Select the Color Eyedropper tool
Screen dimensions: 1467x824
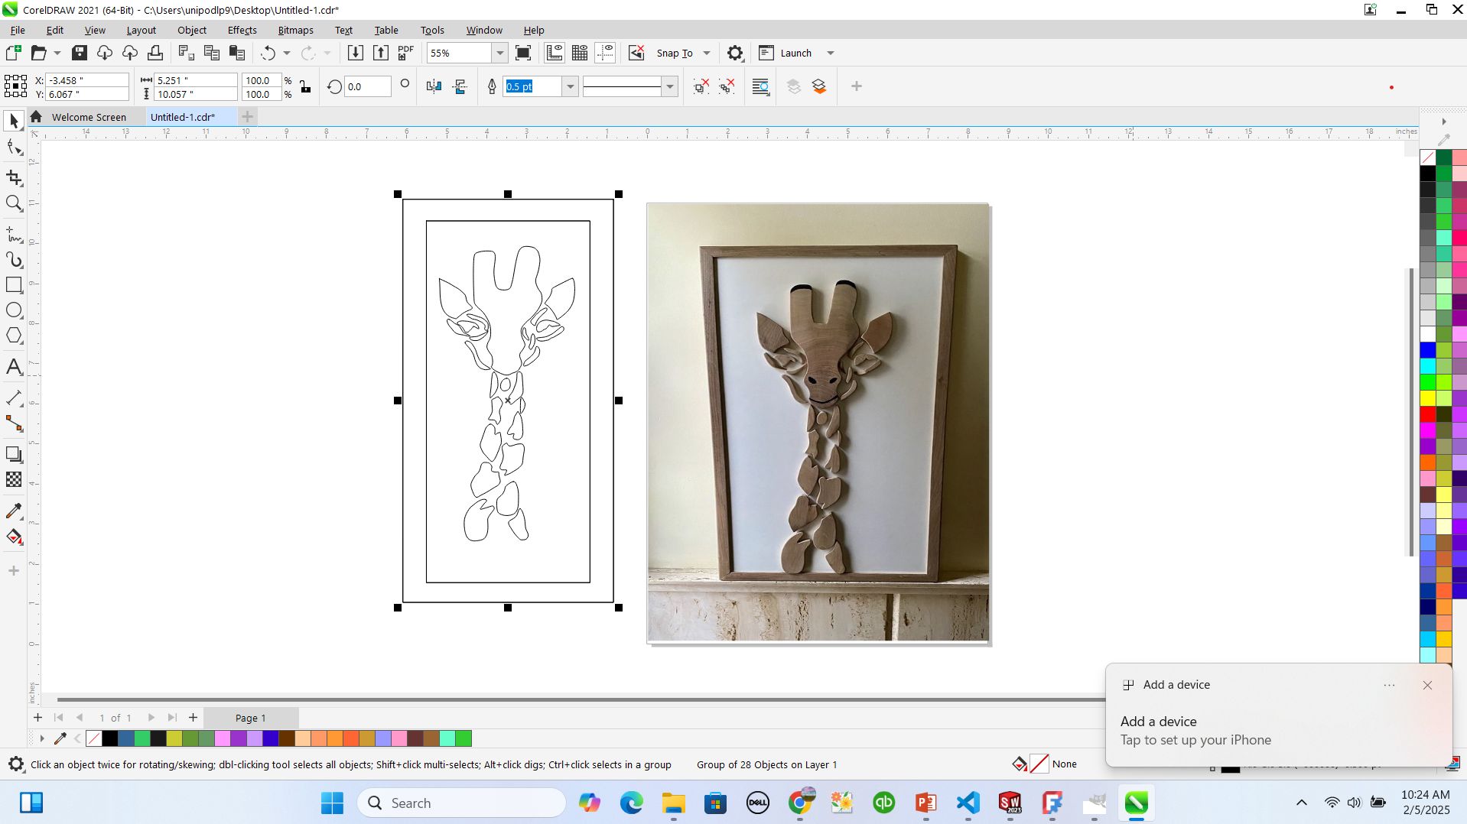point(14,511)
